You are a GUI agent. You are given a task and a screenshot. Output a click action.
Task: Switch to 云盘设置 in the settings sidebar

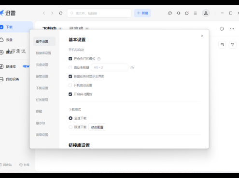pos(42,65)
